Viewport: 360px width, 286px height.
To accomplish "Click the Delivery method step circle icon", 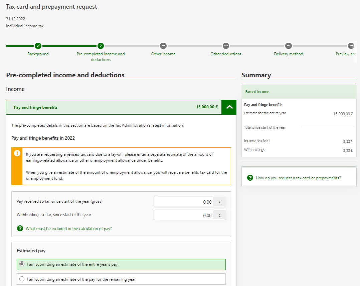I will pyautogui.click(x=288, y=46).
